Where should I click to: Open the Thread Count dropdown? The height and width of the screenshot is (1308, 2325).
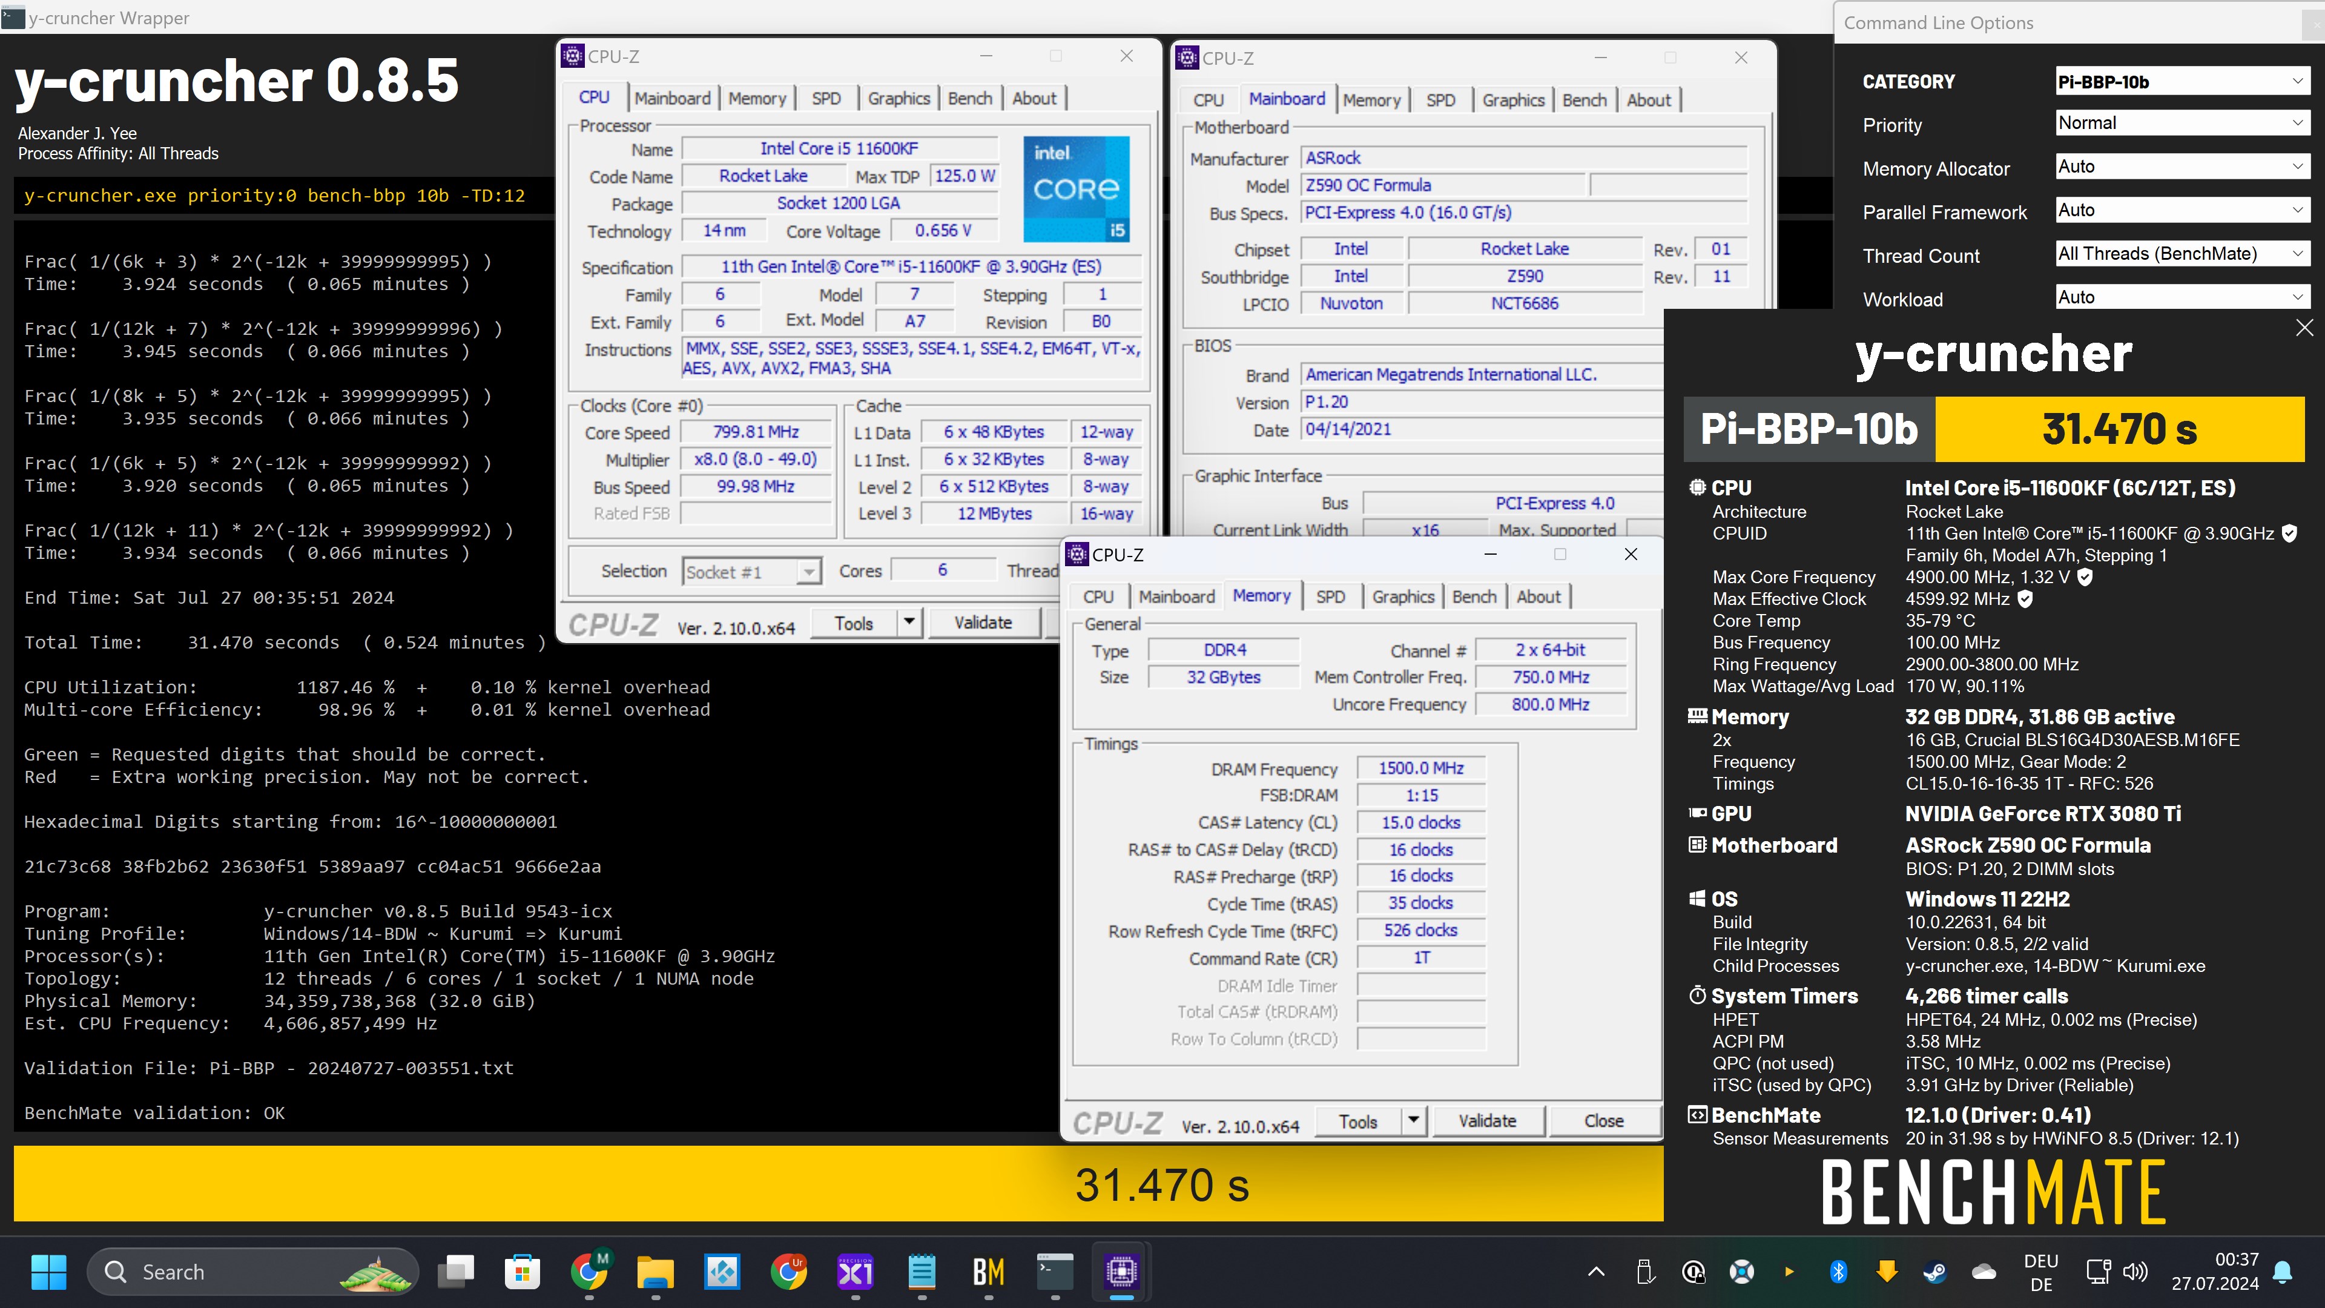2182,254
